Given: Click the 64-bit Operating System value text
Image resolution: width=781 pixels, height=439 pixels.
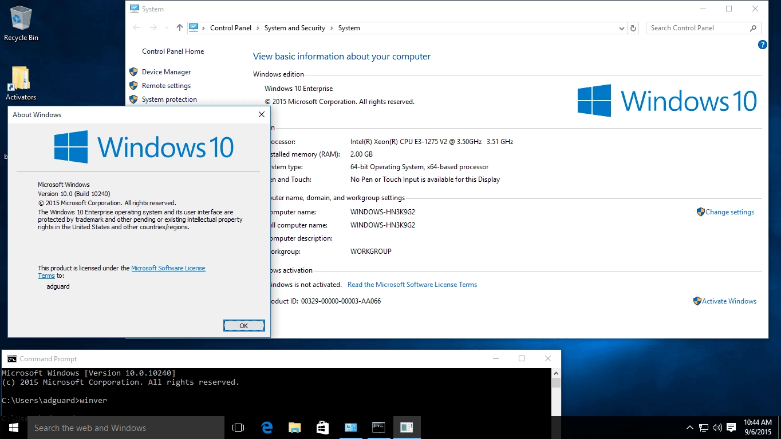Looking at the screenshot, I should point(419,167).
